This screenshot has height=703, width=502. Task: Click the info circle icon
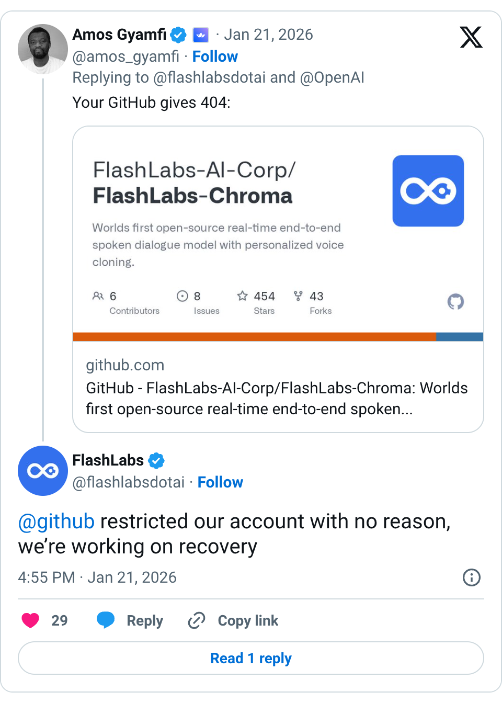pos(471,577)
